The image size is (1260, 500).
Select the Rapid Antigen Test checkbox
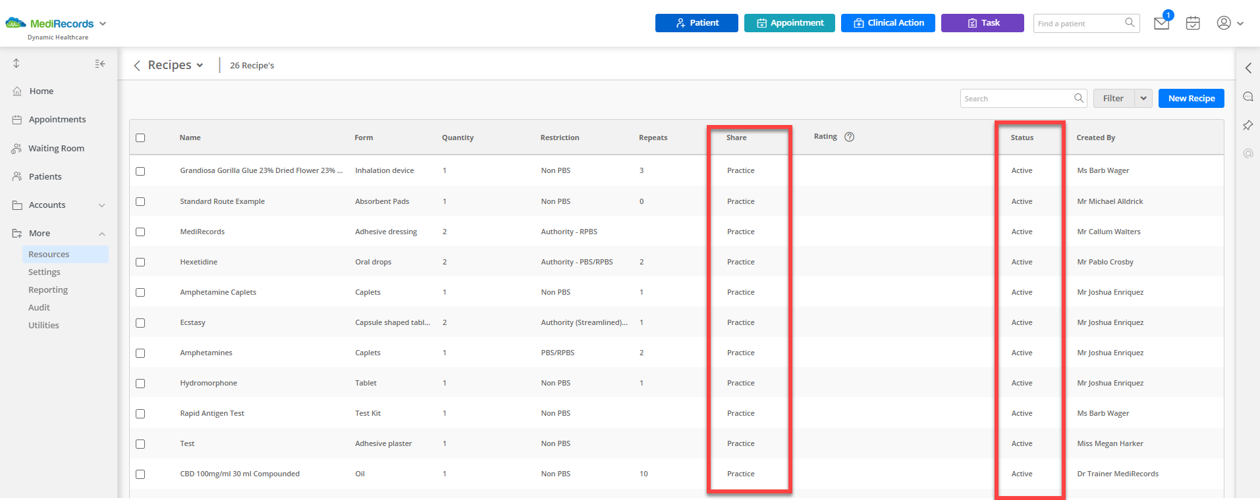point(140,414)
